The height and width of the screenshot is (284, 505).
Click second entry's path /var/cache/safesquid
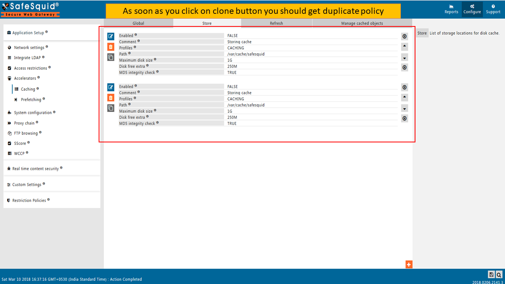coord(246,105)
